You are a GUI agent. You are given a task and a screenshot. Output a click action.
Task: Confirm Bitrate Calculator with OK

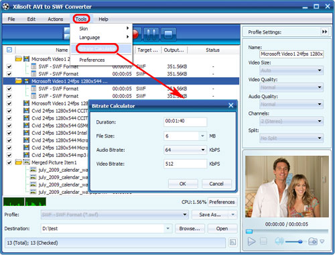click(183, 184)
